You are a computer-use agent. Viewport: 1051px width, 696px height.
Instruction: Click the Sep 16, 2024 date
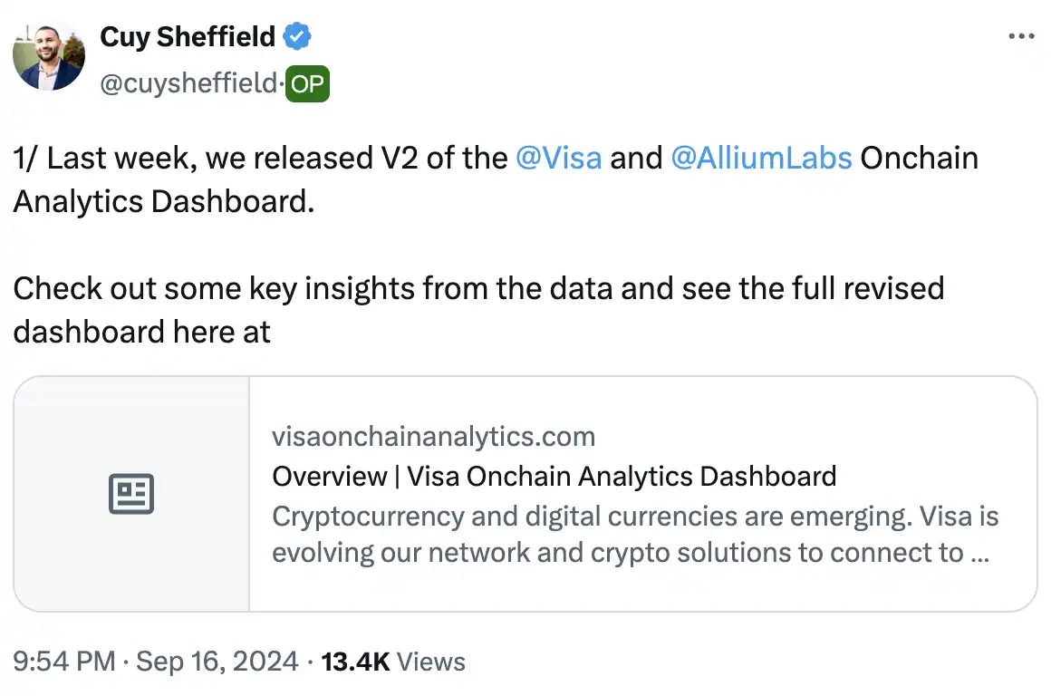[x=217, y=662]
